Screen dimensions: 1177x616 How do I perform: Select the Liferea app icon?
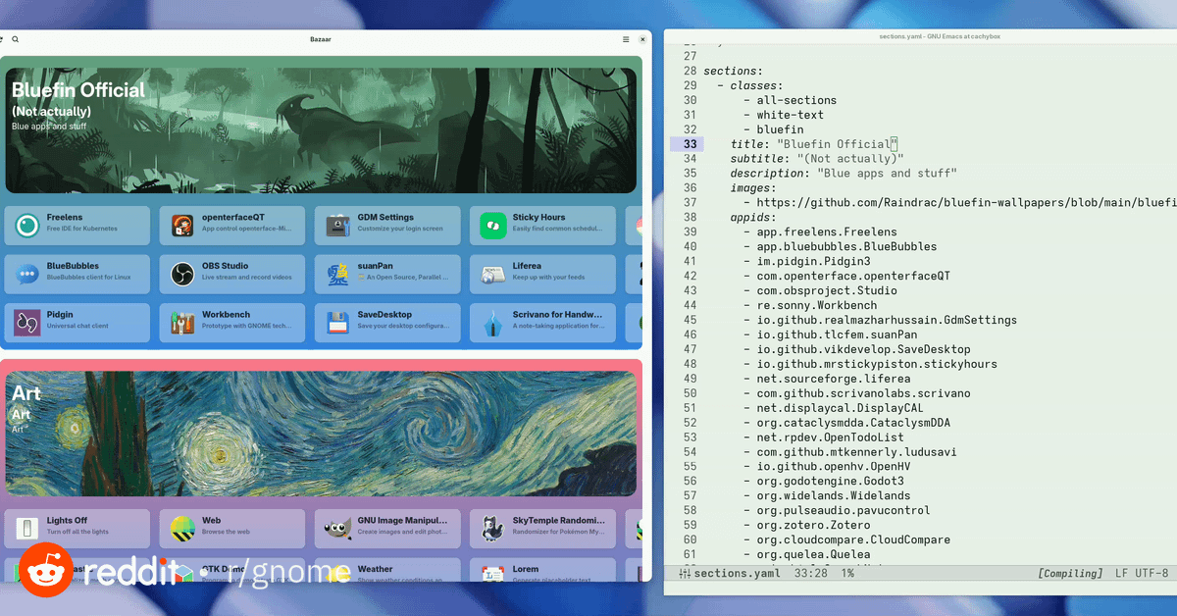[493, 275]
